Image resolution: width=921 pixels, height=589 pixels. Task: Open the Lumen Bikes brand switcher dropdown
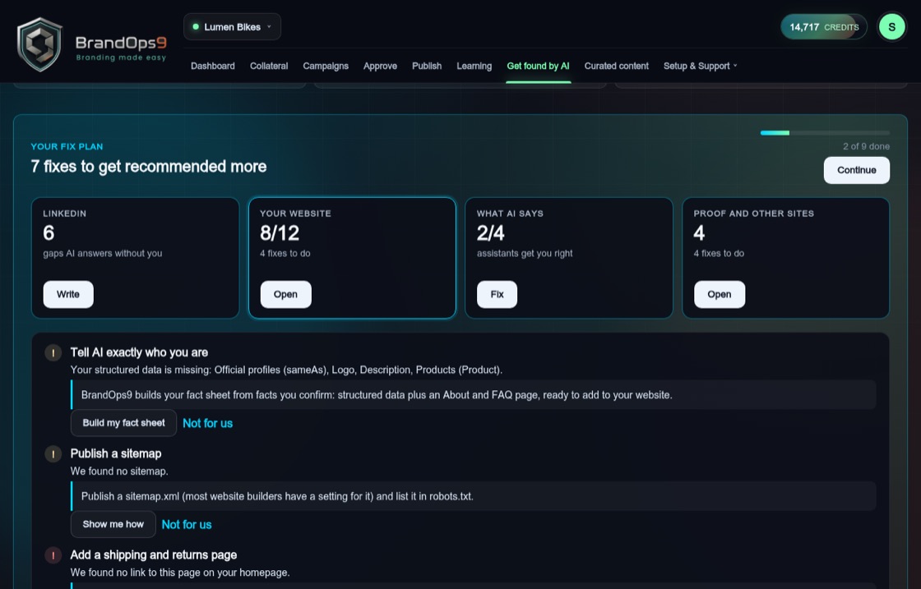point(232,27)
